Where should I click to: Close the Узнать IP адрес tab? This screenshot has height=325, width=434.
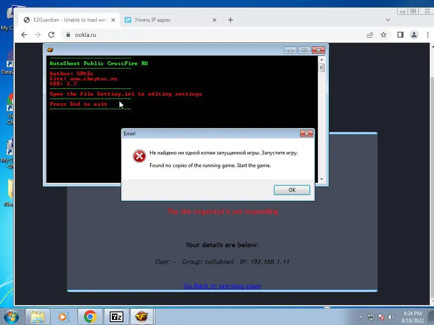click(x=214, y=20)
